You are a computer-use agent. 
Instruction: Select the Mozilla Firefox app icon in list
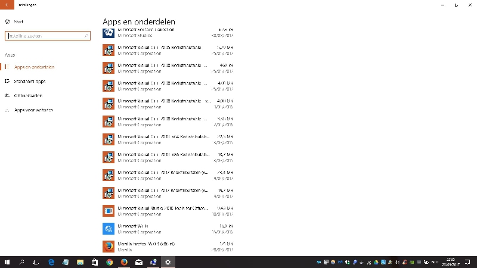109,247
